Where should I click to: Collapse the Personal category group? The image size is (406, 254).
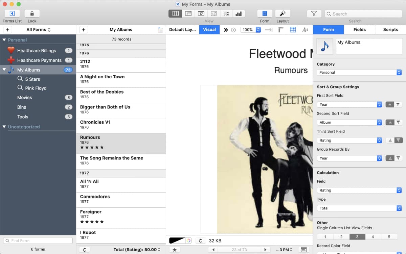pyautogui.click(x=4, y=40)
